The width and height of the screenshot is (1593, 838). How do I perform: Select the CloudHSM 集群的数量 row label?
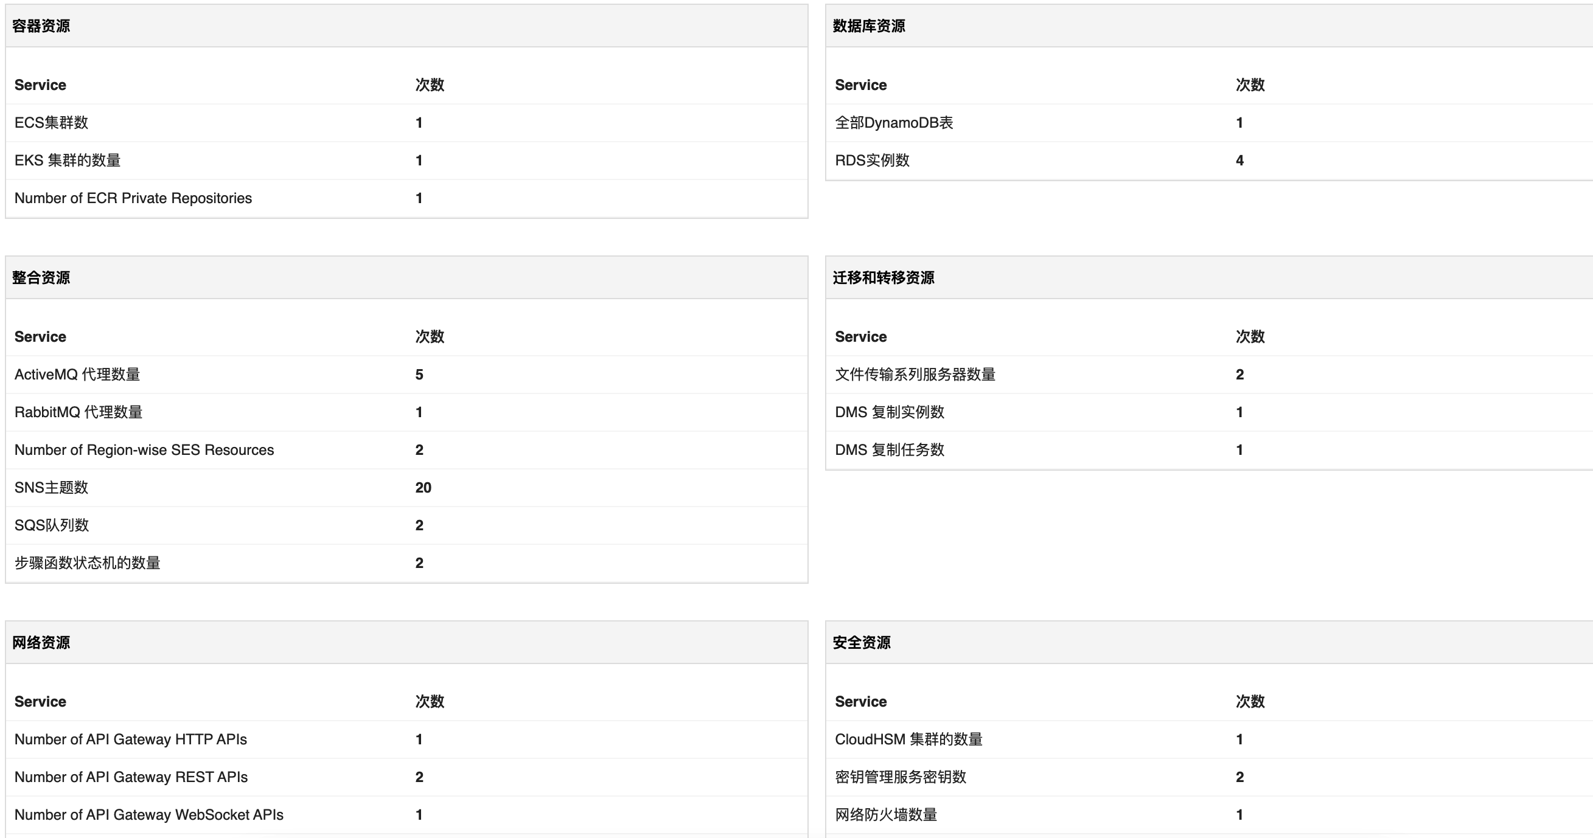pos(908,739)
